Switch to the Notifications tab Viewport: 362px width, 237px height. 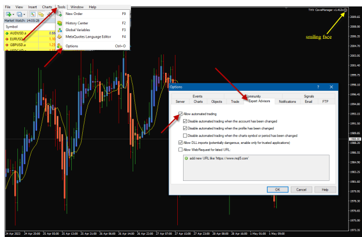click(287, 102)
